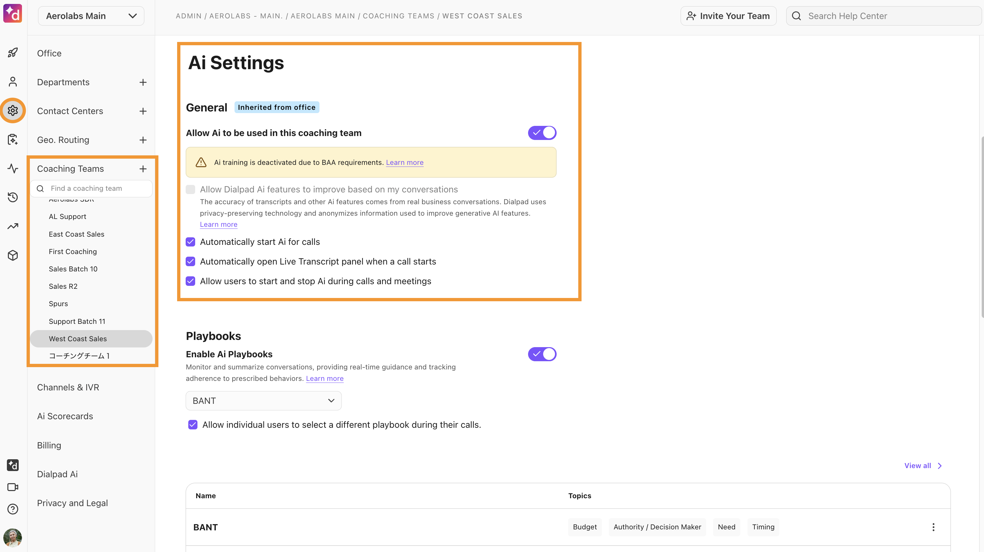Open Coaching Teams in the sidebar

(x=70, y=169)
